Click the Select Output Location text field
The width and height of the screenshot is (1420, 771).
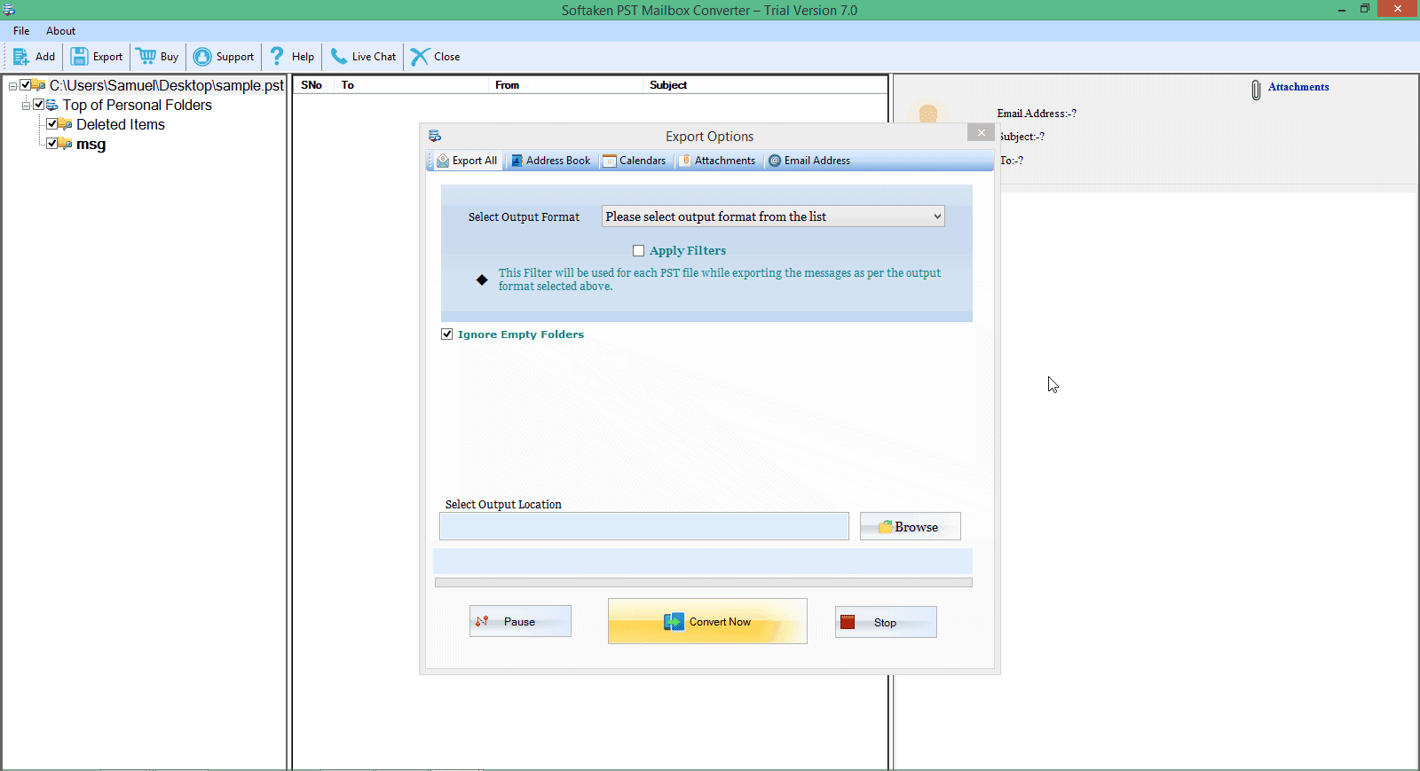click(644, 526)
